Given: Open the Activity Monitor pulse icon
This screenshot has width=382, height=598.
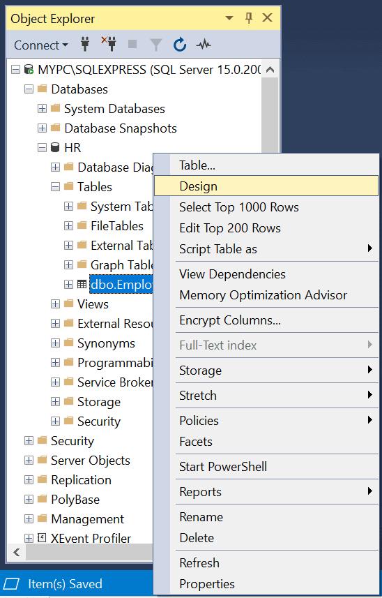Looking at the screenshot, I should 204,45.
